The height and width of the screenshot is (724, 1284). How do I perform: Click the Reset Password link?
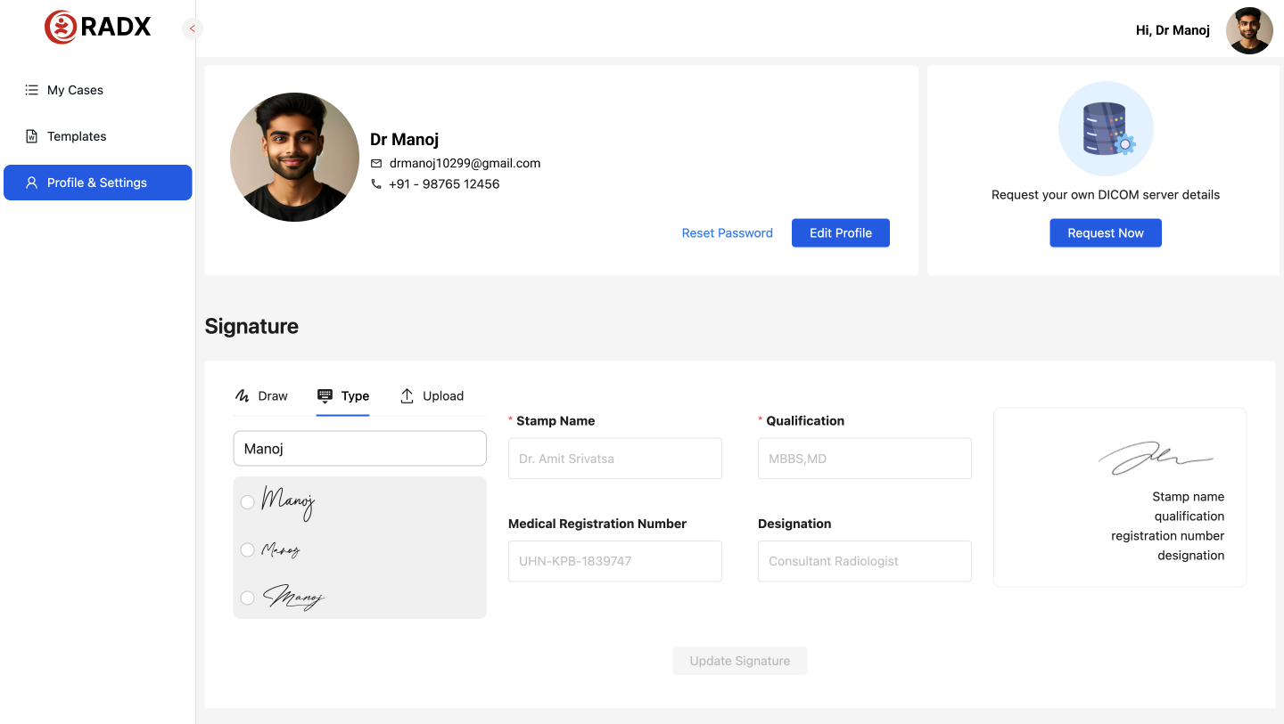[x=727, y=233]
